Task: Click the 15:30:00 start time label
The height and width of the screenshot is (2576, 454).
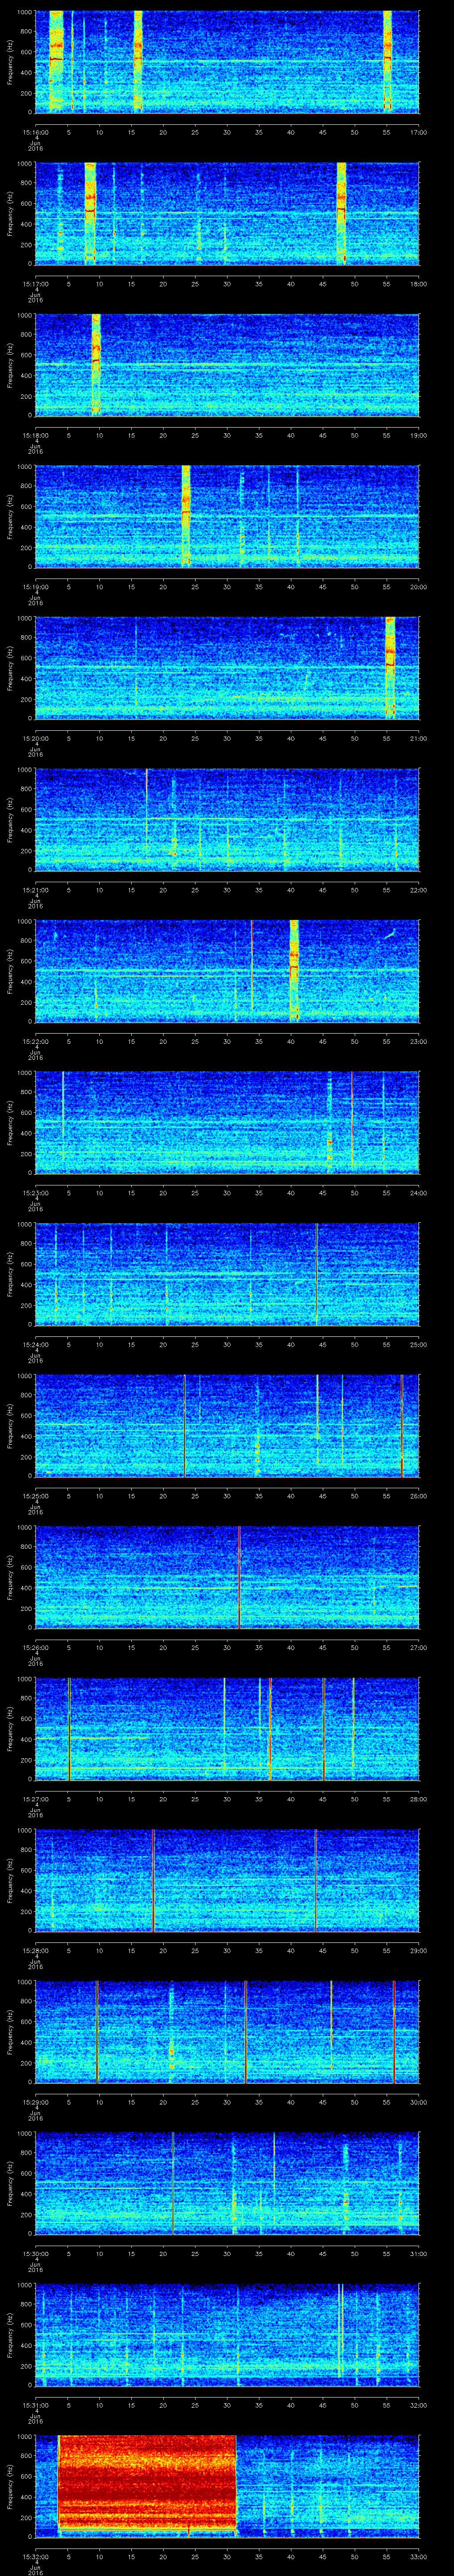Action: click(35, 2254)
